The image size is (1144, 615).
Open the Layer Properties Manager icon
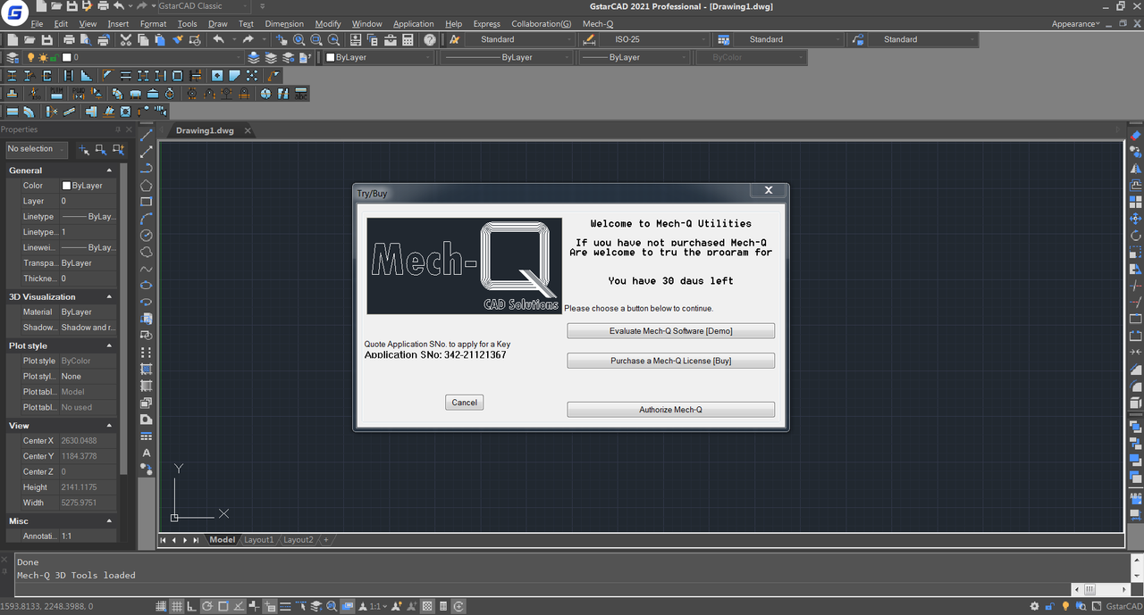tap(12, 57)
